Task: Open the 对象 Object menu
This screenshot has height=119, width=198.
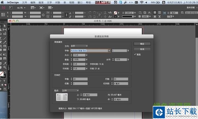Action: 58,2
